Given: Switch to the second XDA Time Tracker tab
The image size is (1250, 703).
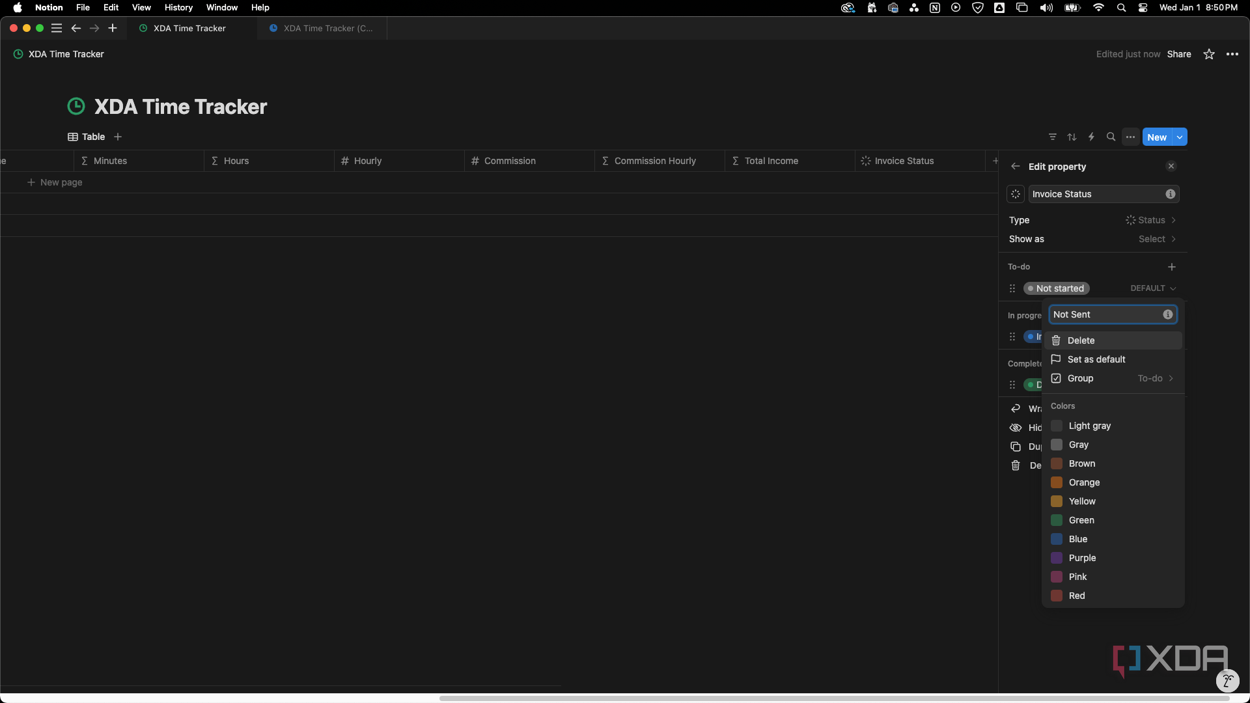Looking at the screenshot, I should 322,28.
